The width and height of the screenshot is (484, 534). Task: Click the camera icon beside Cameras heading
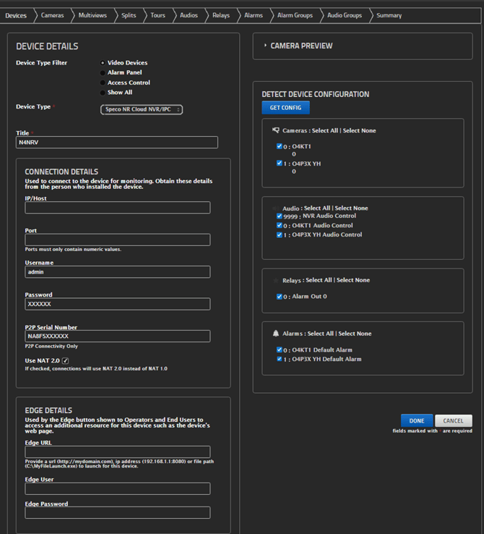coord(276,130)
